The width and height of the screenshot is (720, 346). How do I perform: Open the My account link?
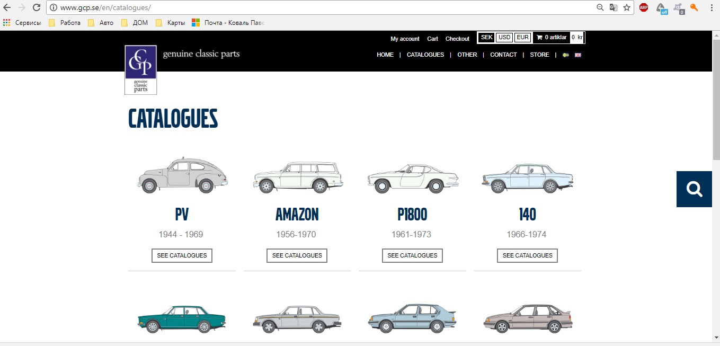tap(405, 39)
